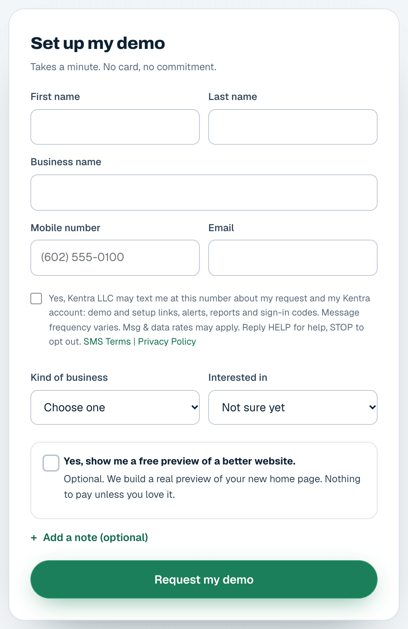Open the Interested in dropdown
This screenshot has width=408, height=629.
pyautogui.click(x=293, y=407)
